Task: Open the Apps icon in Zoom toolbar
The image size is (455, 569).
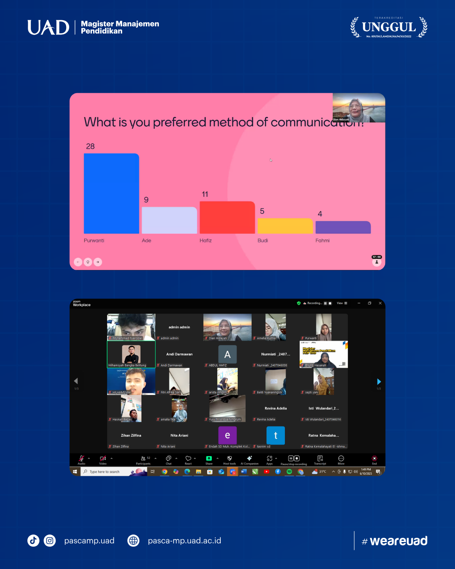Action: [x=270, y=459]
